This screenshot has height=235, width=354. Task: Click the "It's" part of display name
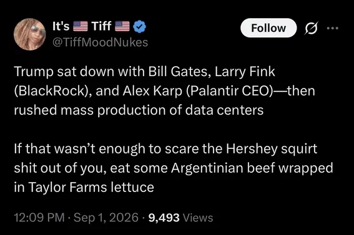tap(61, 26)
